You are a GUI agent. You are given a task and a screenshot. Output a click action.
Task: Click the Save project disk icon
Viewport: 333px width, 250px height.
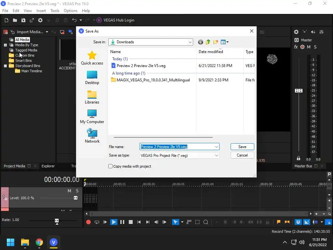point(23,20)
